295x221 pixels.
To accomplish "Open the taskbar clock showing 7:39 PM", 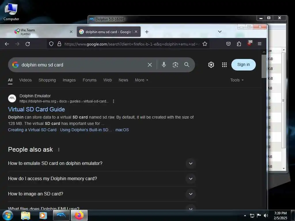I will (x=280, y=216).
